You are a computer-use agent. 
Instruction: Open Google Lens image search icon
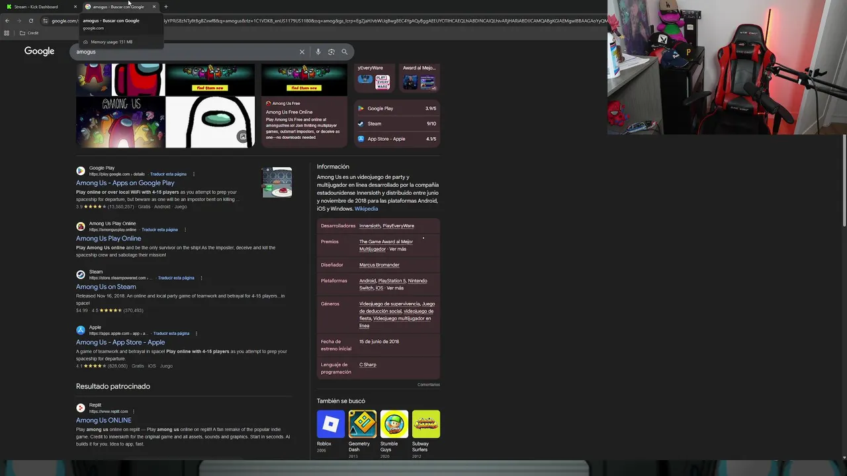tap(332, 52)
